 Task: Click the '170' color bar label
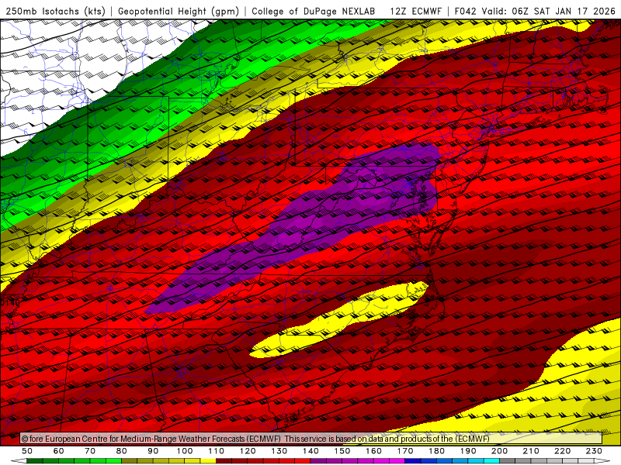pos(405,451)
